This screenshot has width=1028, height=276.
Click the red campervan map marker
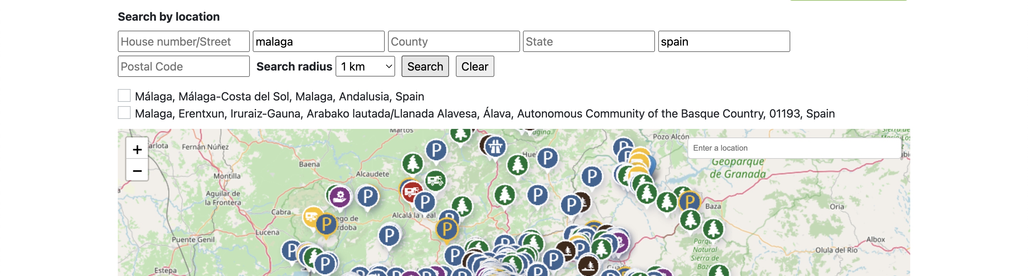pyautogui.click(x=411, y=191)
